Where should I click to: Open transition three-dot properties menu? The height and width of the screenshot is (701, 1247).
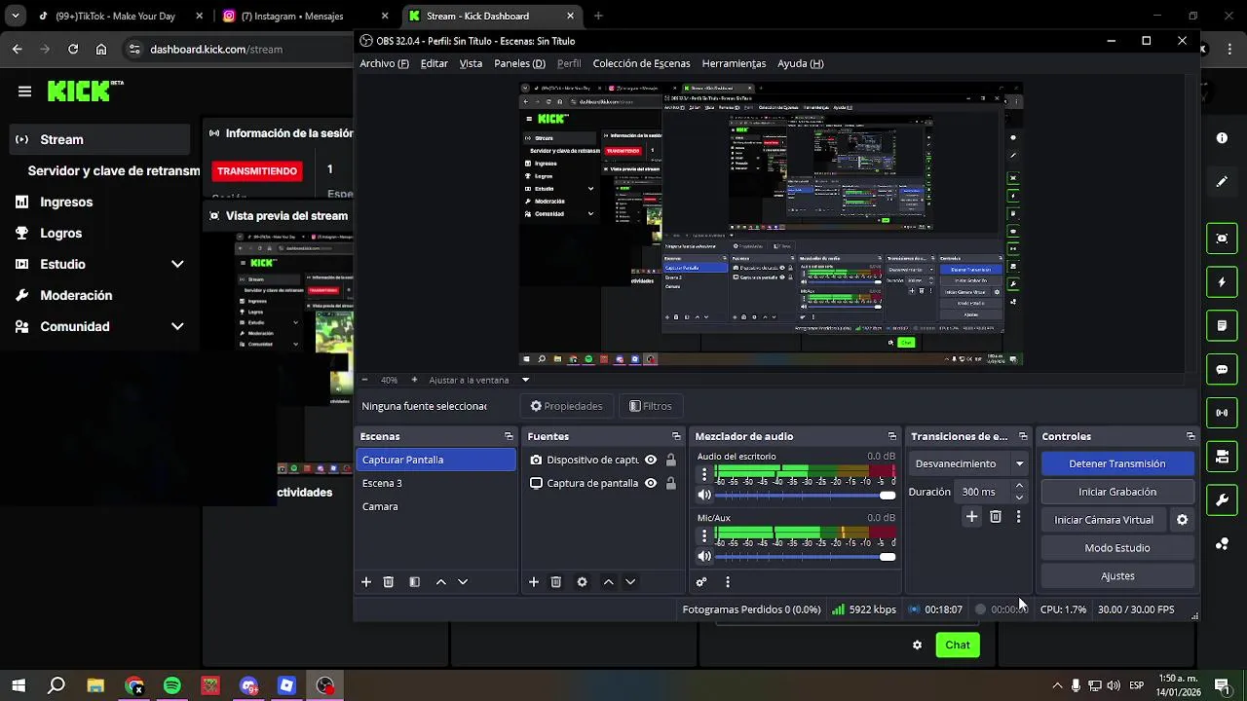point(1018,517)
